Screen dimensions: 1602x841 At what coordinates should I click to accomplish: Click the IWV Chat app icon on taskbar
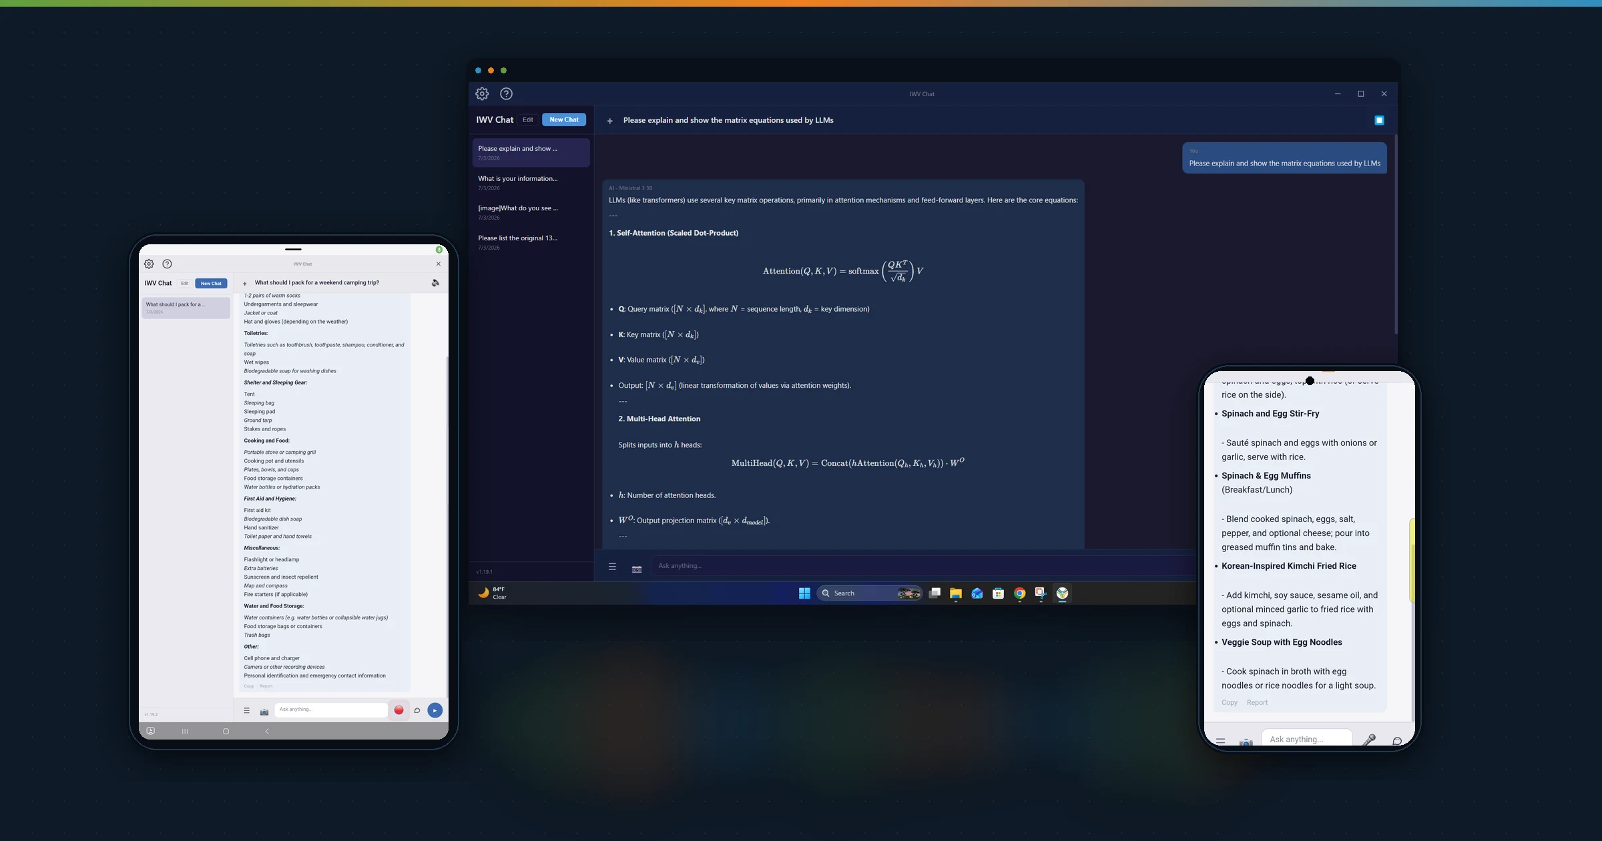(1062, 593)
